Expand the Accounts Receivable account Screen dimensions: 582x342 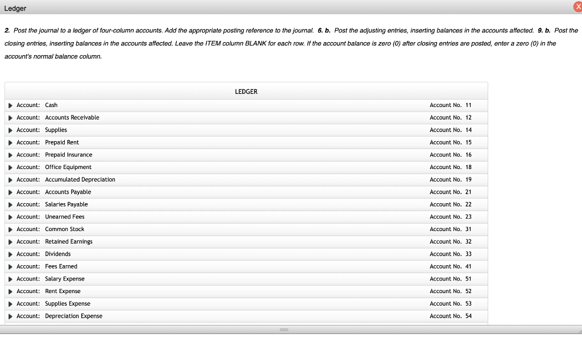coord(10,117)
